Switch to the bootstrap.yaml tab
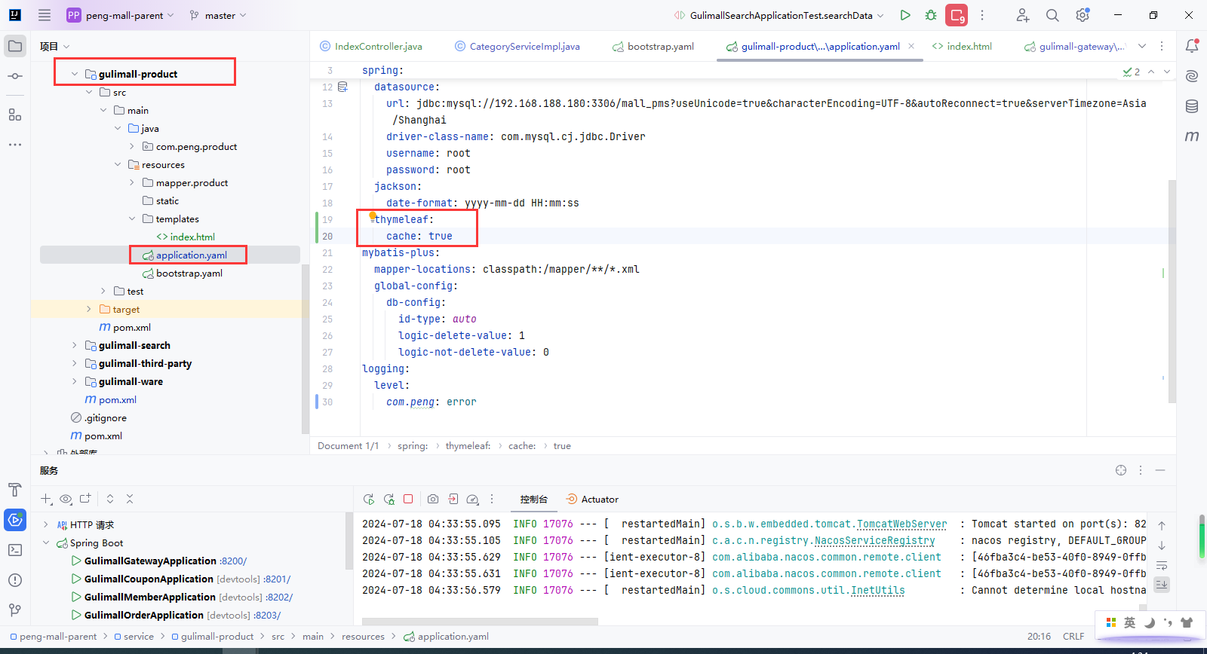The width and height of the screenshot is (1207, 654). point(653,46)
